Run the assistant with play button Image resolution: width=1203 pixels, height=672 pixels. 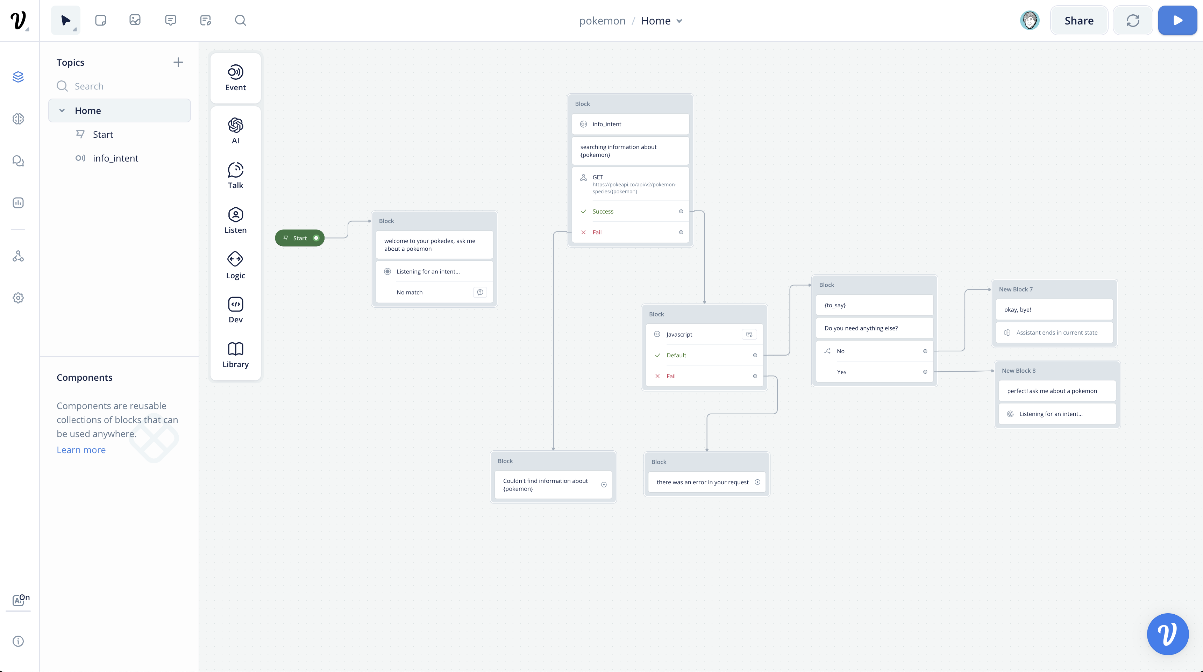[1177, 21]
